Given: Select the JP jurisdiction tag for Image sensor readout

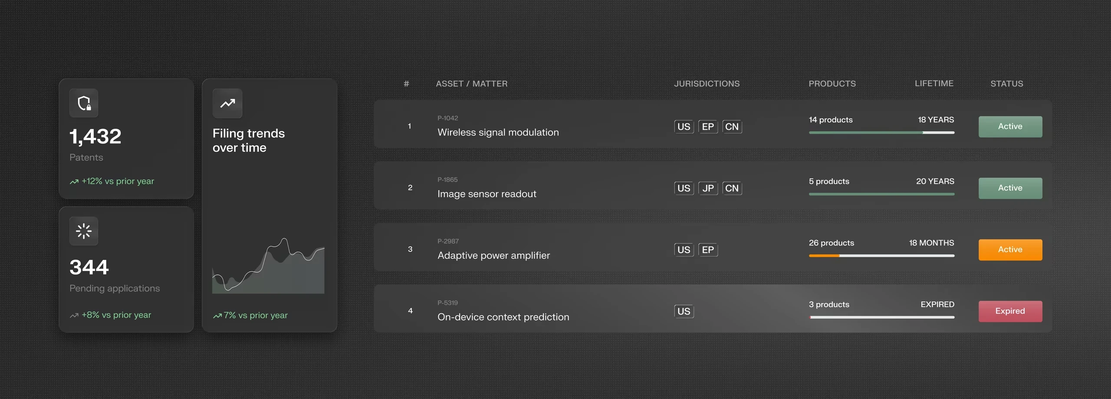Looking at the screenshot, I should 708,188.
